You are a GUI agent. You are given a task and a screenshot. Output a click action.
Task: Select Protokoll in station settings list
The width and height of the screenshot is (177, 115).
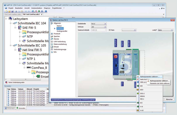[57, 34]
